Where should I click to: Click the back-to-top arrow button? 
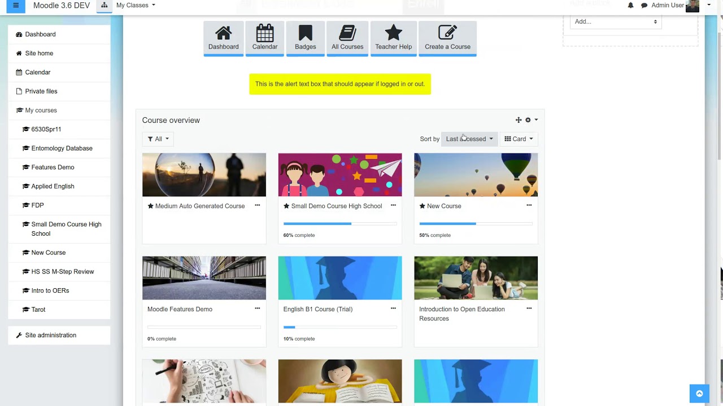699,394
